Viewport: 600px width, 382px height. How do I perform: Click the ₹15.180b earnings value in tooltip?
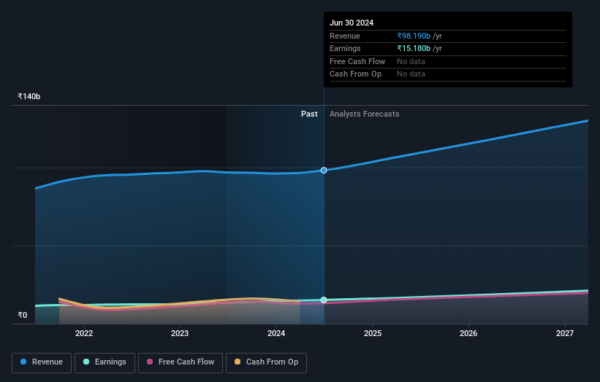[x=414, y=48]
